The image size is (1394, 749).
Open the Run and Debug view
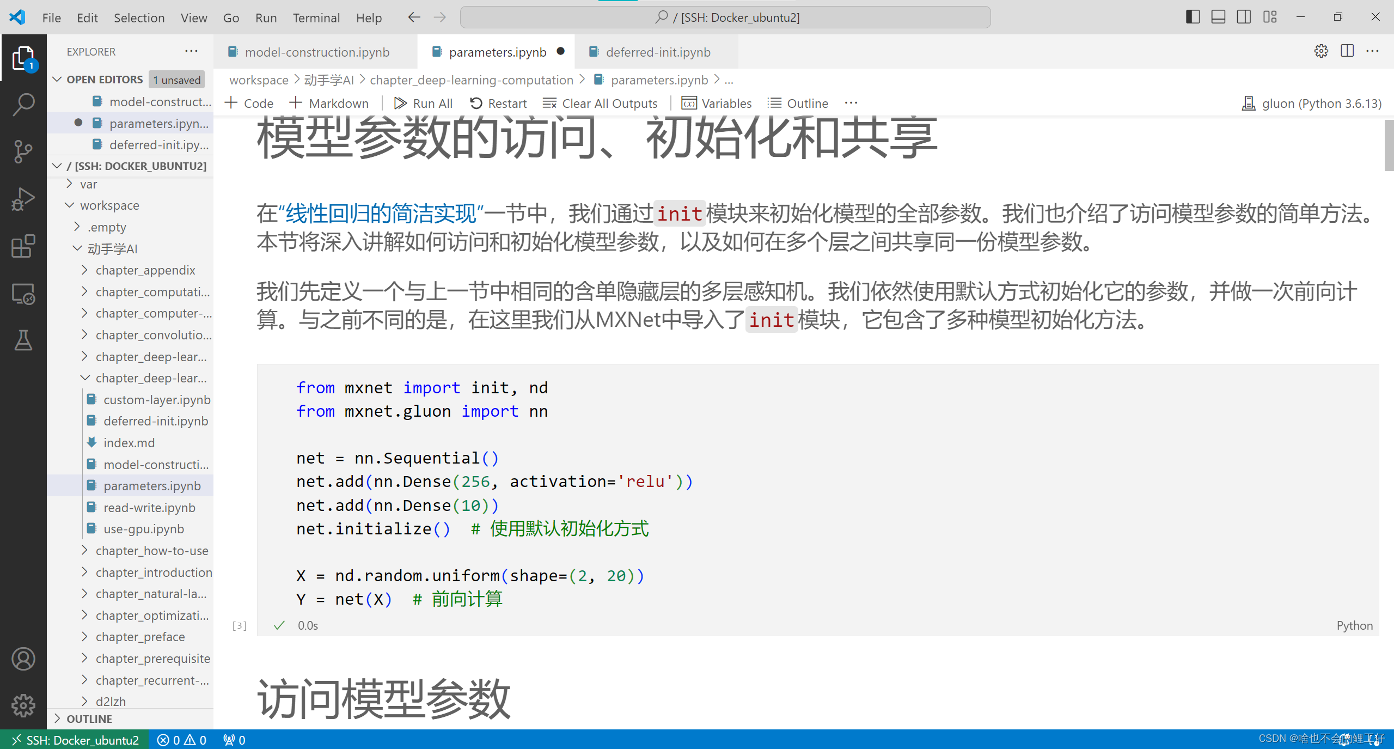click(23, 199)
